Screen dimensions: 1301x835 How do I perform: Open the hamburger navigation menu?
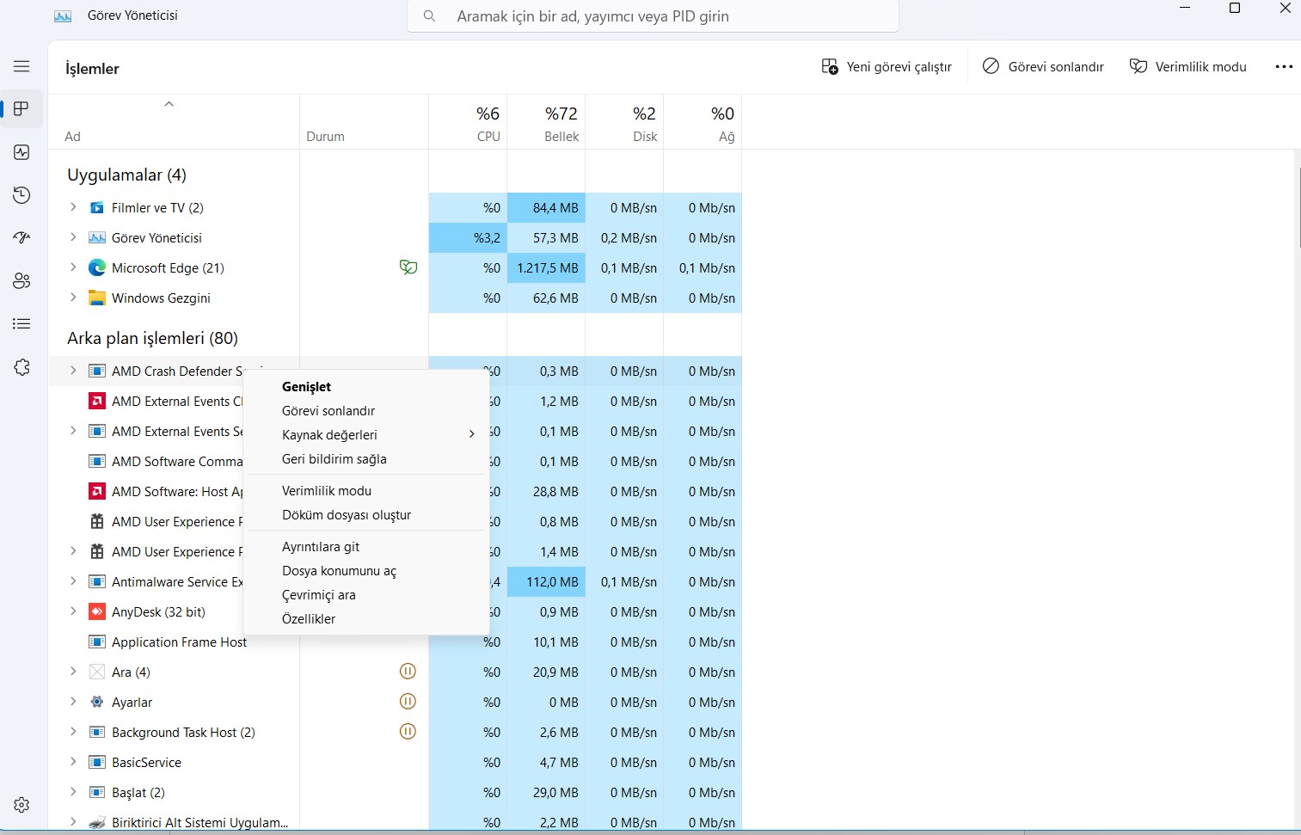click(21, 66)
